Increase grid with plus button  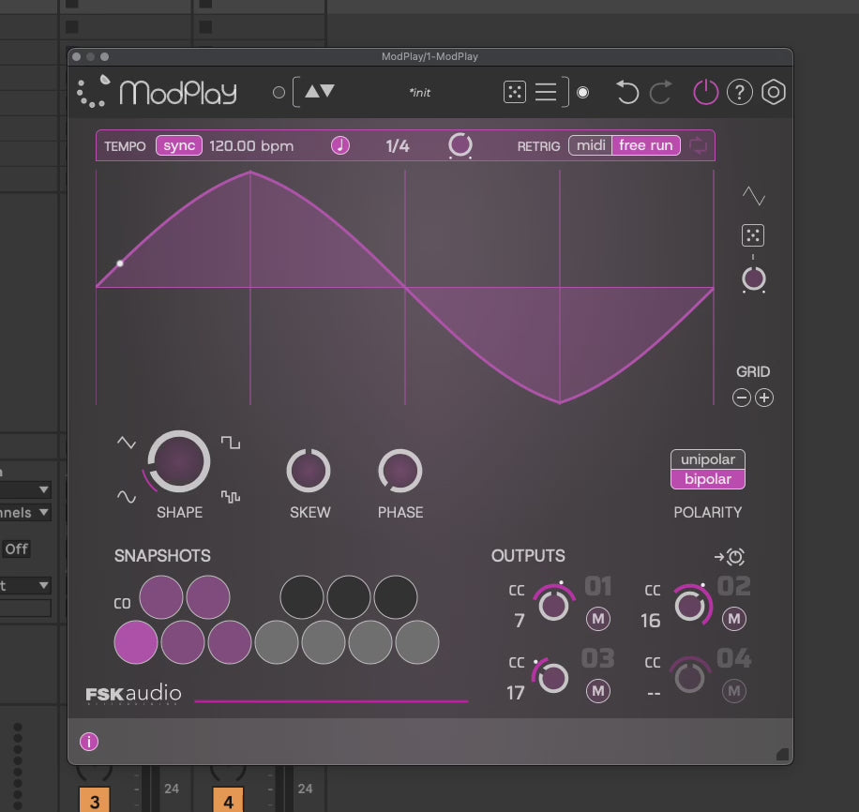[764, 398]
